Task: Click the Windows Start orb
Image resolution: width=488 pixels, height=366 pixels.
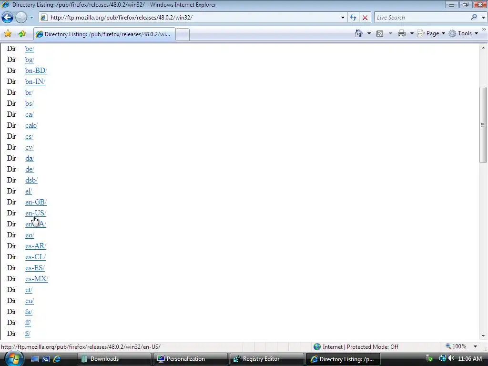Action: pos(13,359)
